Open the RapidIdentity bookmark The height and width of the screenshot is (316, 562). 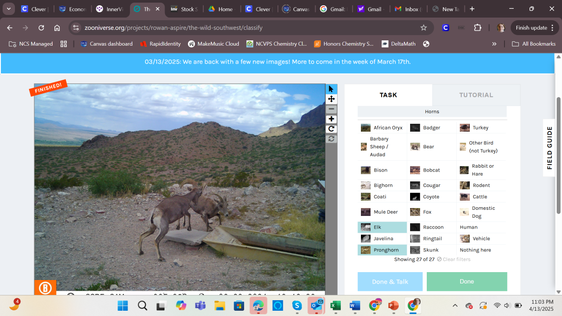(160, 44)
